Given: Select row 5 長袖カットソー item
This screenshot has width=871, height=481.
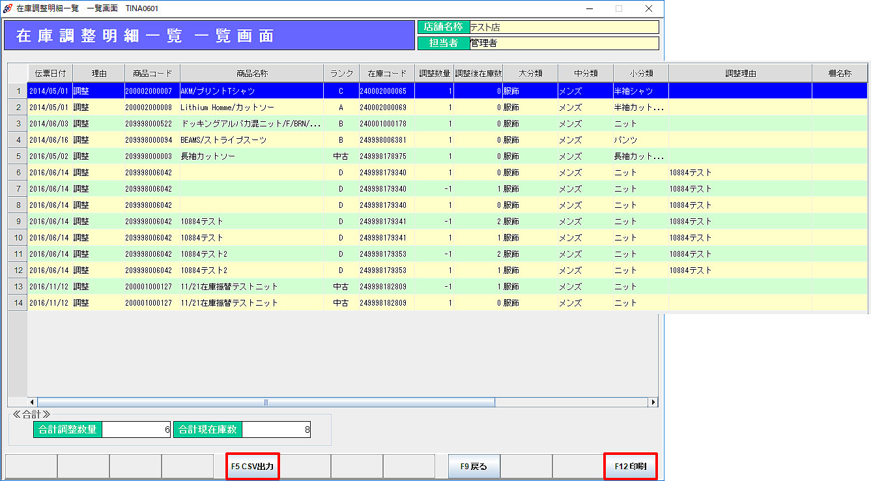Looking at the screenshot, I should (x=251, y=156).
